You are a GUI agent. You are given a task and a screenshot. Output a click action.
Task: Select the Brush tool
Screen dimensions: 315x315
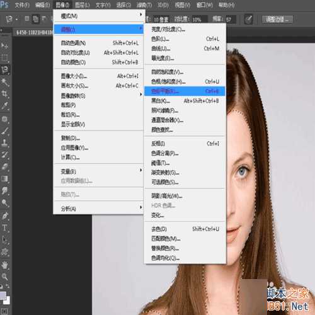4,131
